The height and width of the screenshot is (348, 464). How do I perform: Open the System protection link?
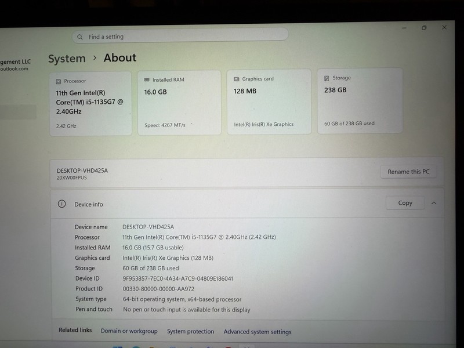tap(191, 331)
